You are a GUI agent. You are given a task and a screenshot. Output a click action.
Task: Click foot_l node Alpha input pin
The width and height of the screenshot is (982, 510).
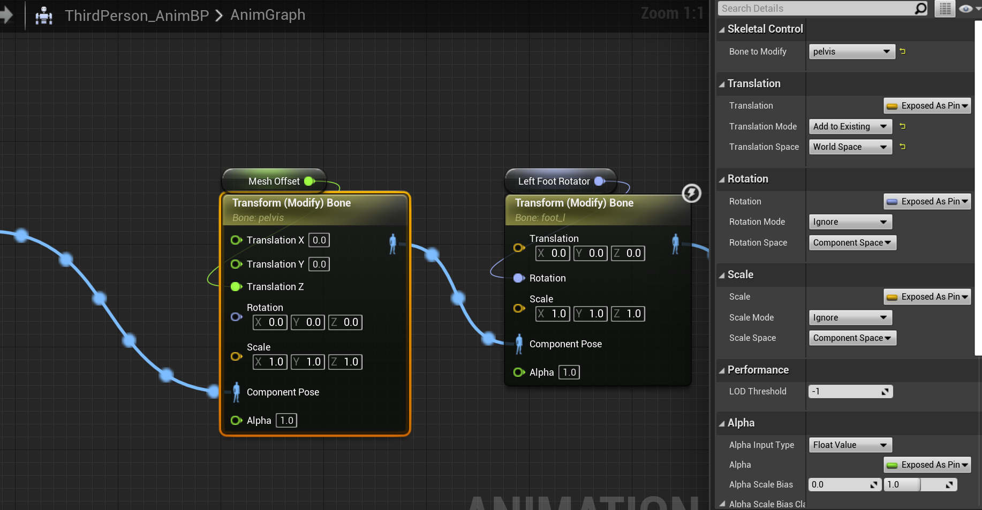click(x=519, y=372)
